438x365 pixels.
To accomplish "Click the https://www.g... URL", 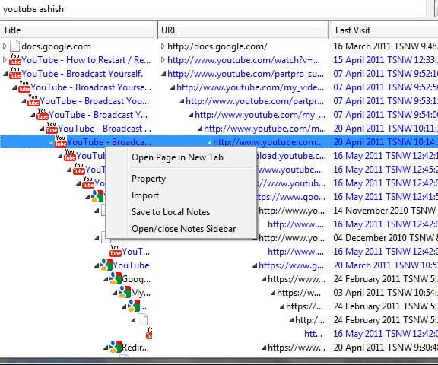I will pyautogui.click(x=291, y=265).
